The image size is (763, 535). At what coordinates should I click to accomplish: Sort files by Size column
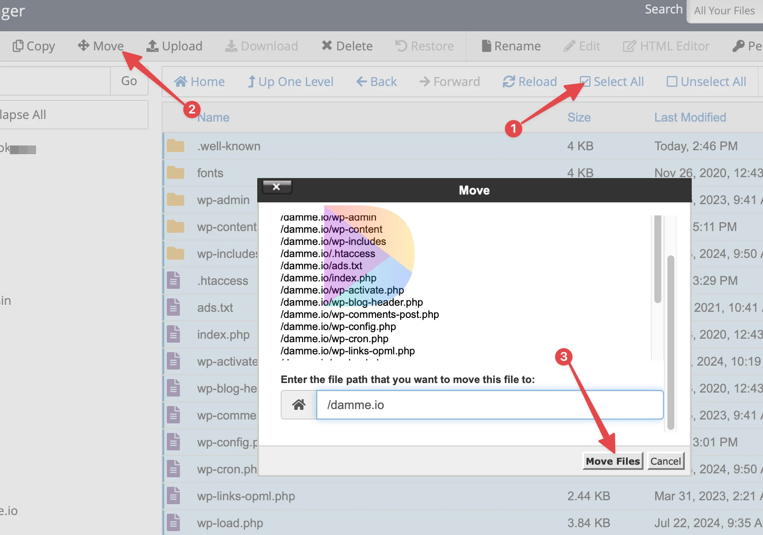pos(579,117)
